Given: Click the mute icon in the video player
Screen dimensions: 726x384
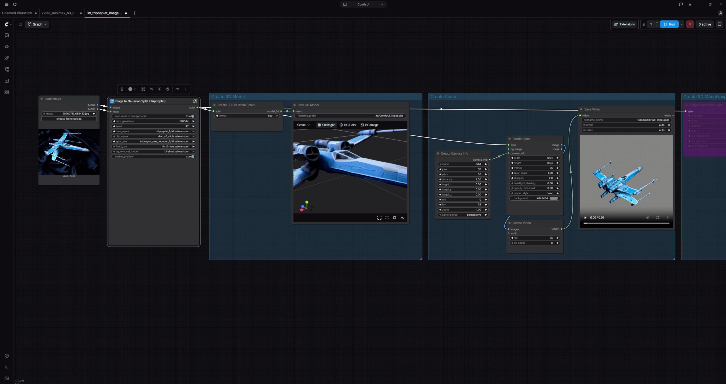Looking at the screenshot, I should click(x=647, y=218).
